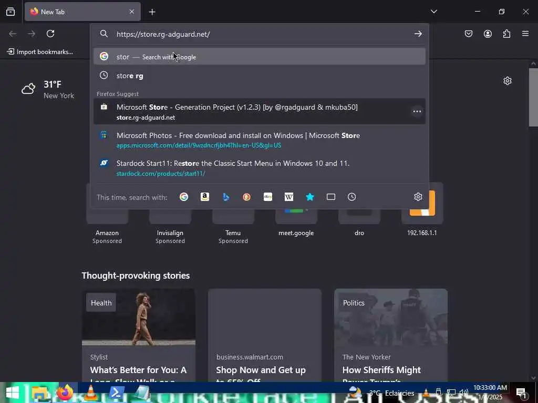Search this time with Wikipedia
538x403 pixels.
289,197
